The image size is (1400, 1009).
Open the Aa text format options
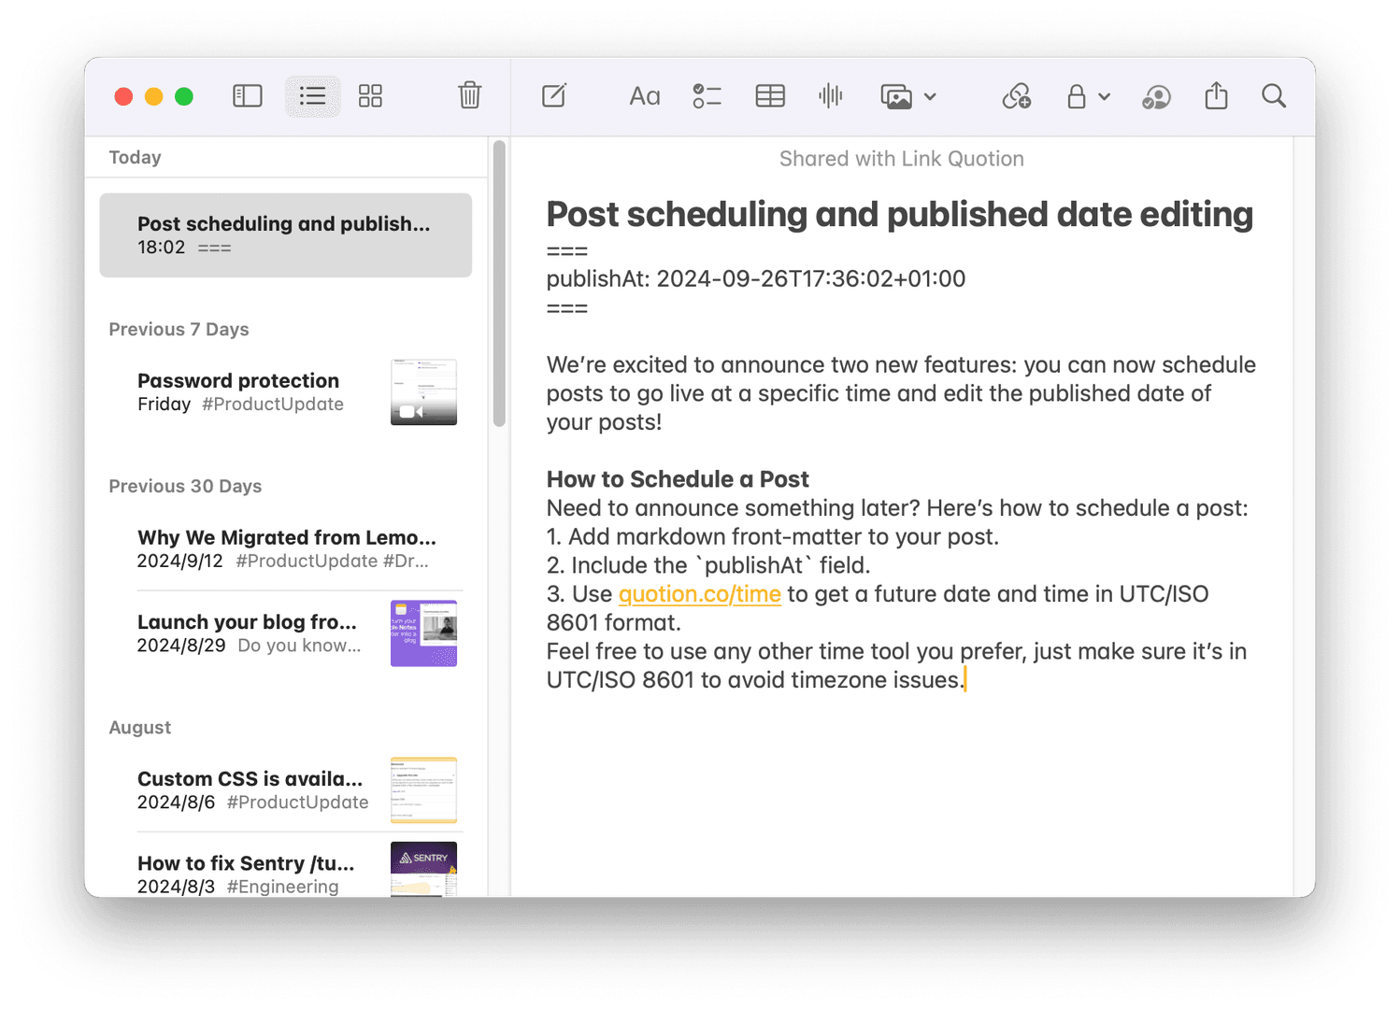(x=644, y=96)
